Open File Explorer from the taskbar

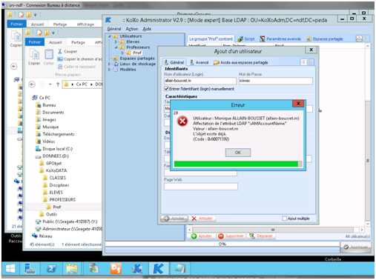coord(72,268)
